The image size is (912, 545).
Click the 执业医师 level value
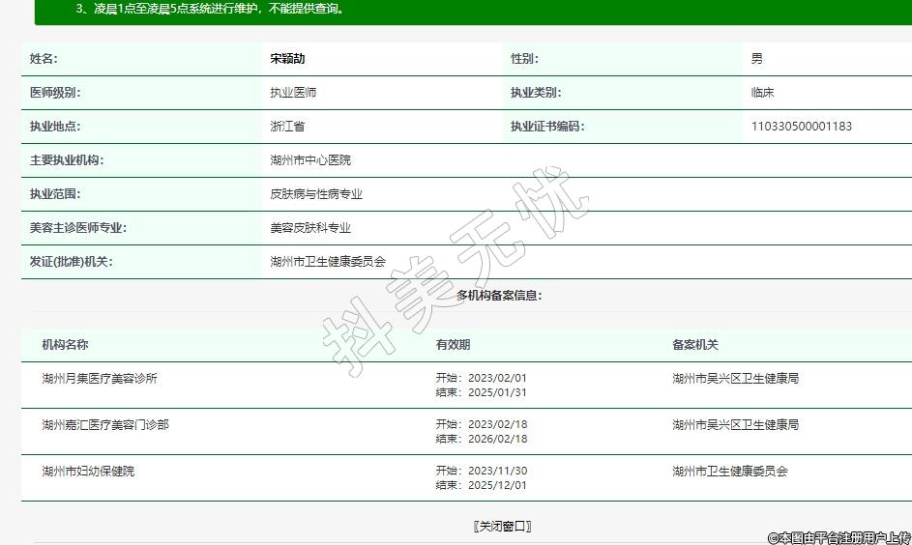click(x=293, y=93)
